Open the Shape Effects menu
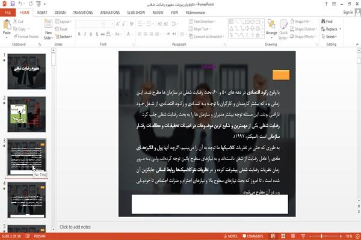 303,37
